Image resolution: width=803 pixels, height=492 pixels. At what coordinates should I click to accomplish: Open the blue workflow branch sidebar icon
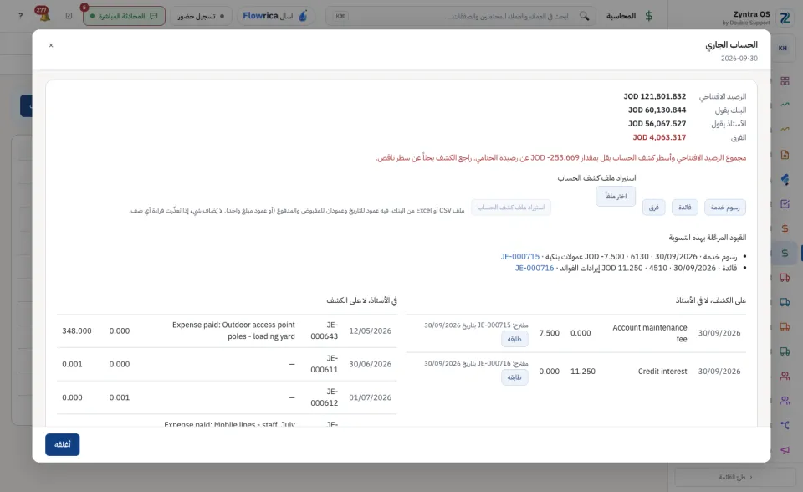785,425
